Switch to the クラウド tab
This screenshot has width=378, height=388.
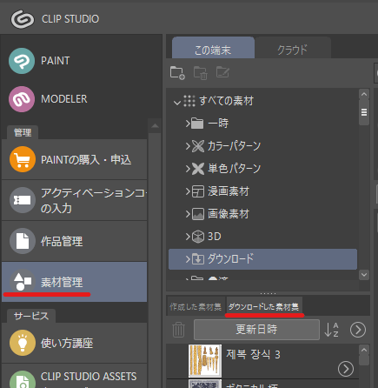click(x=293, y=48)
